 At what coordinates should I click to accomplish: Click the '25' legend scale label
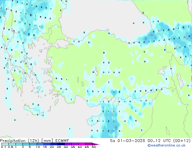tap(59, 147)
